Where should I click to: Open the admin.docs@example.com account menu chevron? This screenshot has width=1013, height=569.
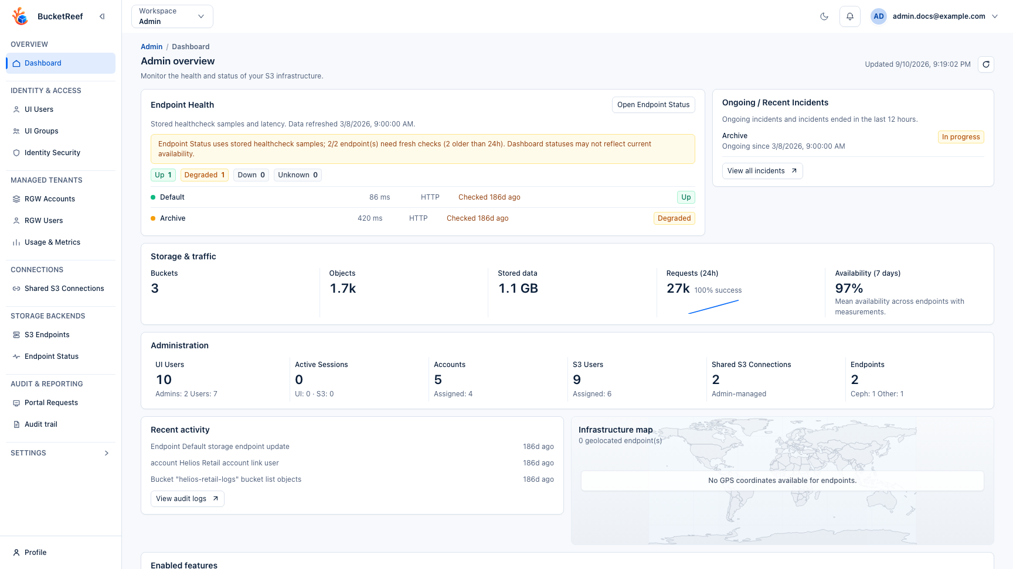tap(995, 16)
